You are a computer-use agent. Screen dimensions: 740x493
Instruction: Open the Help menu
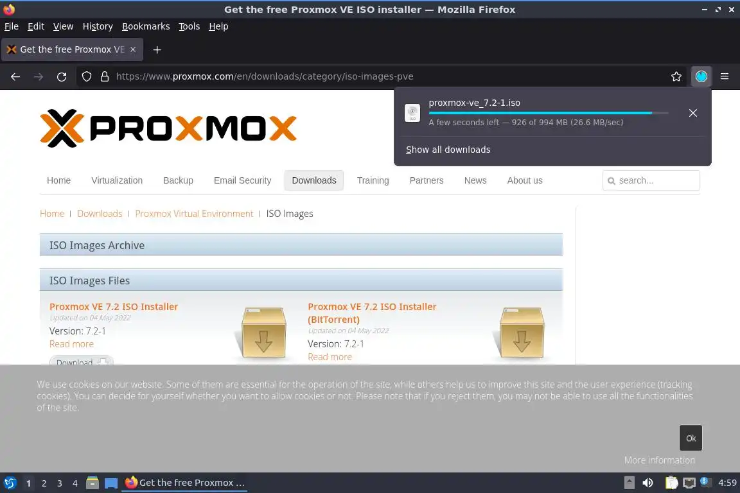[218, 26]
